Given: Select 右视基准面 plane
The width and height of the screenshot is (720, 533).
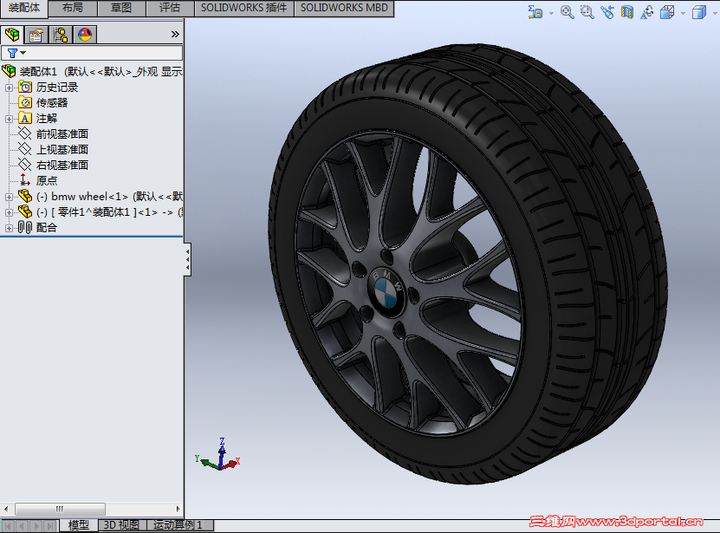Looking at the screenshot, I should tap(62, 165).
